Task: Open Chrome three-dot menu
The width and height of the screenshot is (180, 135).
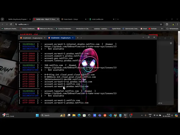Action: (x=177, y=24)
